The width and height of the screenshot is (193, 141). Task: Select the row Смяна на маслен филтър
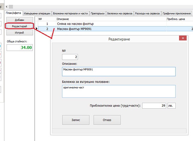click(x=75, y=23)
